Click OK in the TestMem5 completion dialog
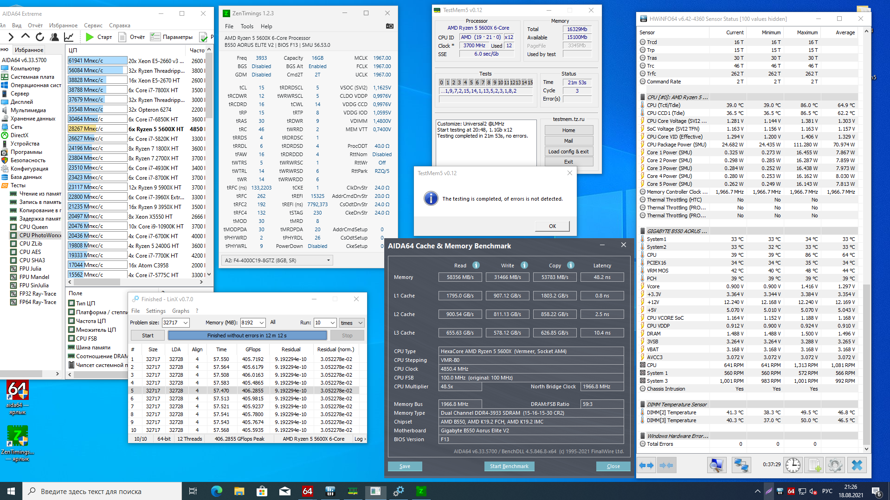Screen dimensions: 890x500 click(552, 226)
